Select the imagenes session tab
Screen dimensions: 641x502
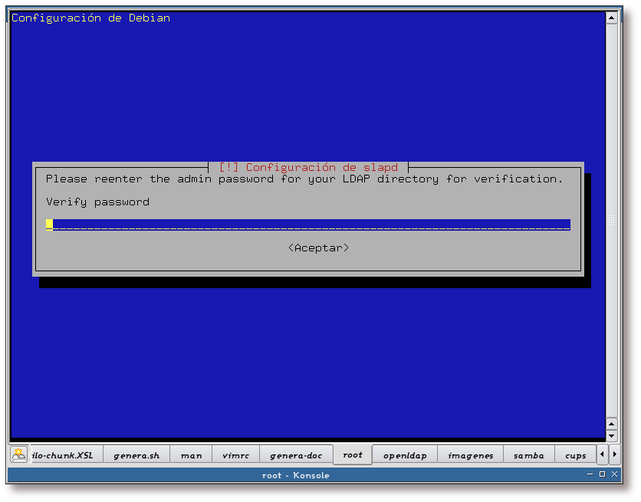[x=470, y=455]
